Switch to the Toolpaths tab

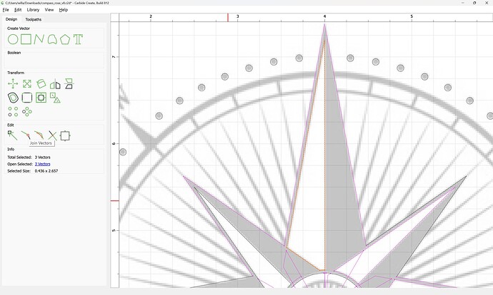[x=34, y=19]
